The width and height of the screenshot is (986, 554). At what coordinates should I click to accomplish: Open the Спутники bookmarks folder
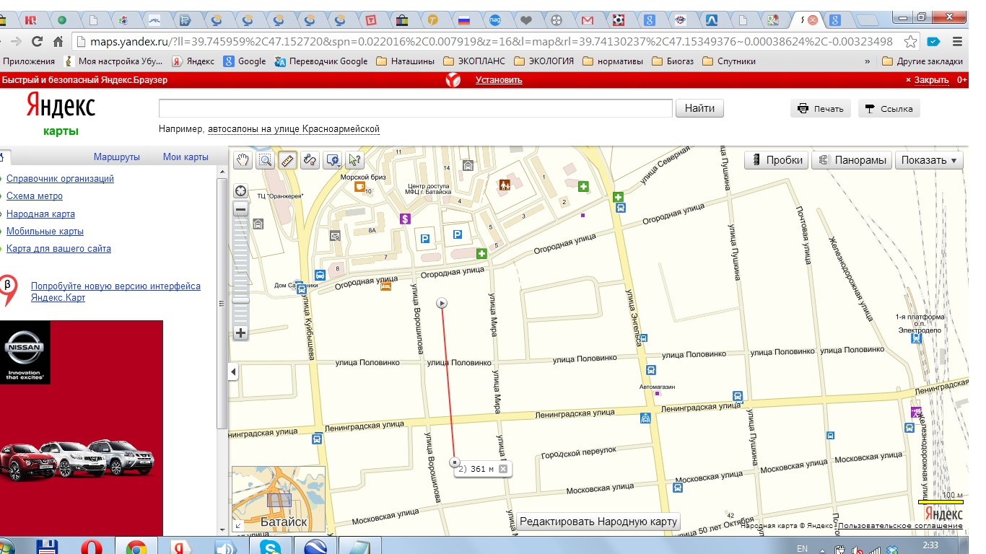pyautogui.click(x=729, y=61)
